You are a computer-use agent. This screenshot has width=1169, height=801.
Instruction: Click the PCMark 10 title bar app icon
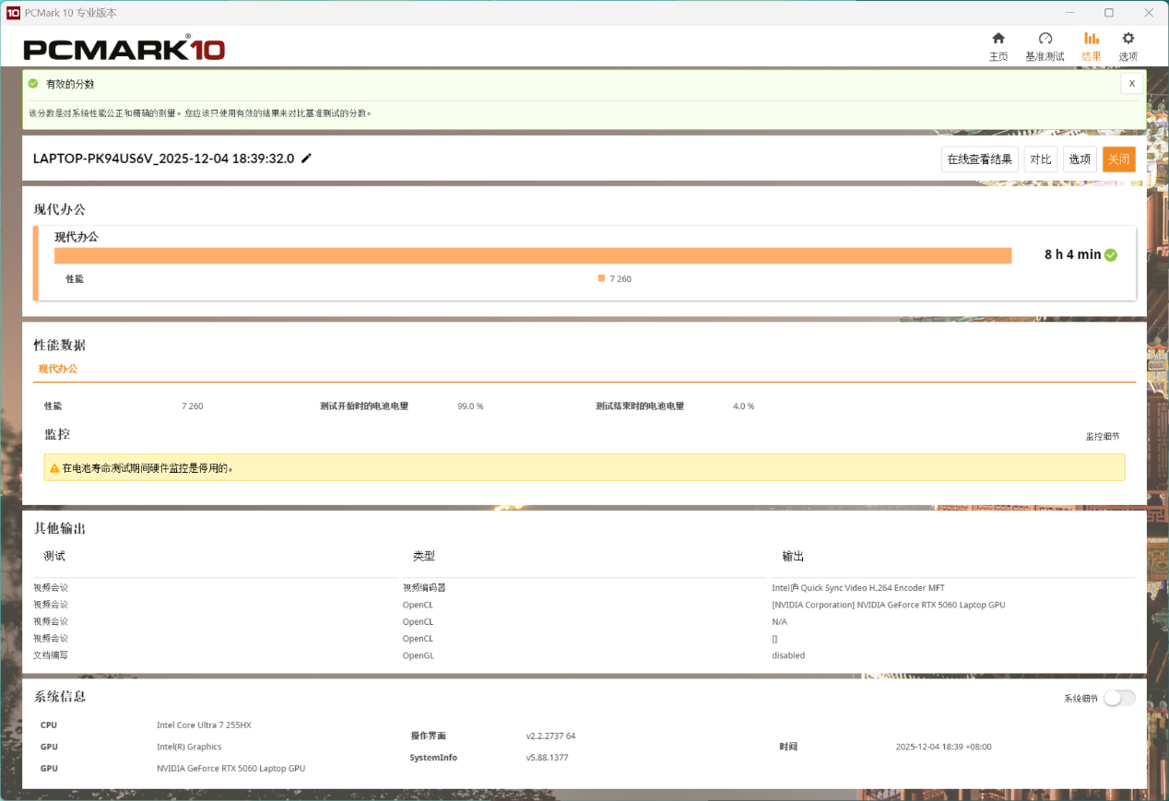(x=13, y=13)
